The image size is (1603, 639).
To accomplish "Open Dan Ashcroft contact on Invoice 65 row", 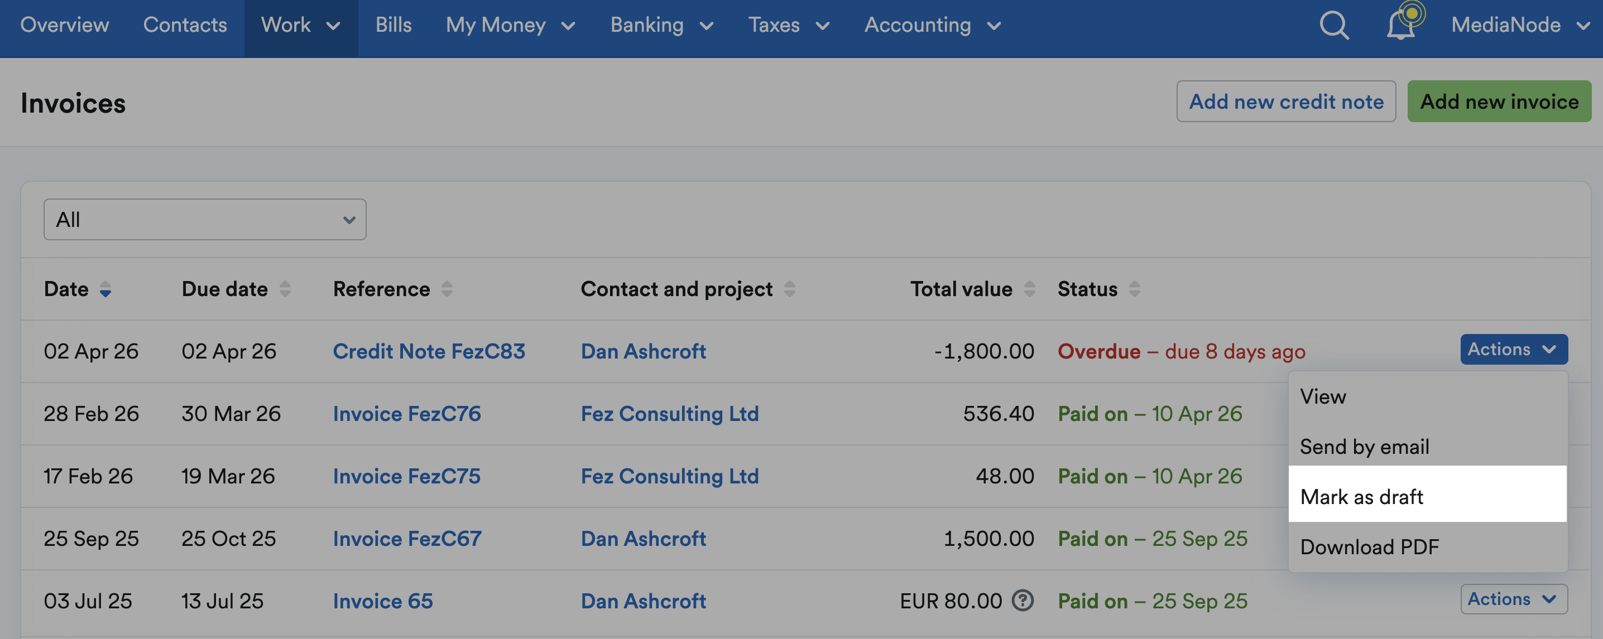I will click(643, 601).
